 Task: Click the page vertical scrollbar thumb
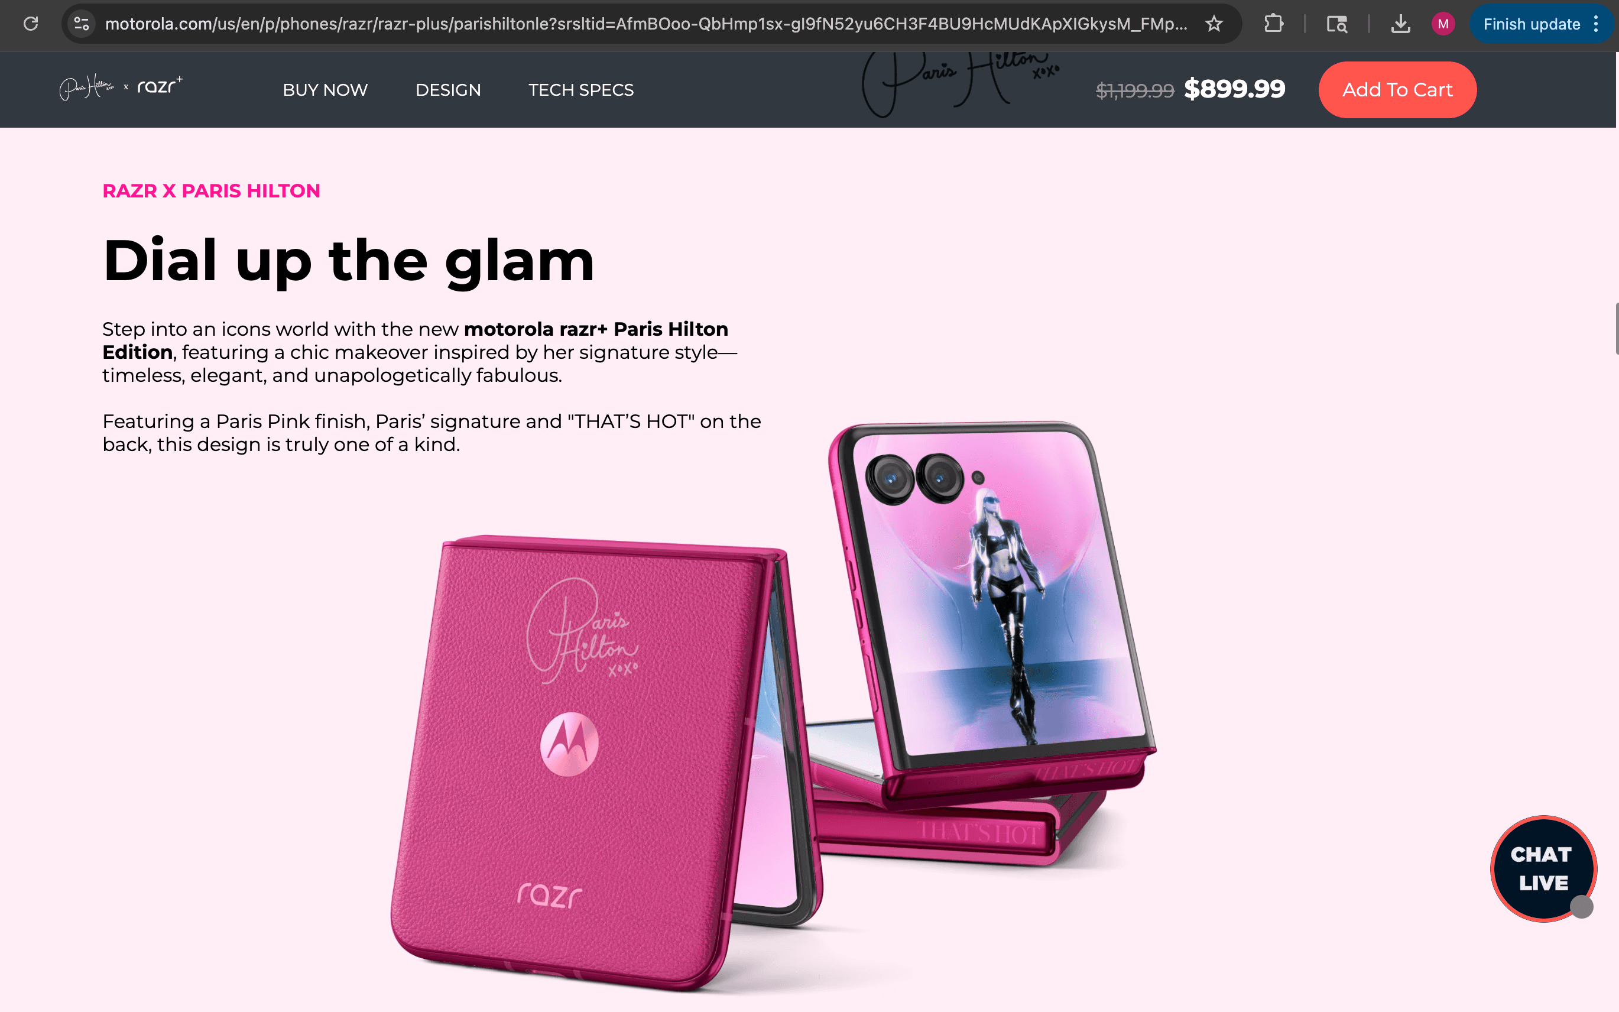coord(1615,329)
